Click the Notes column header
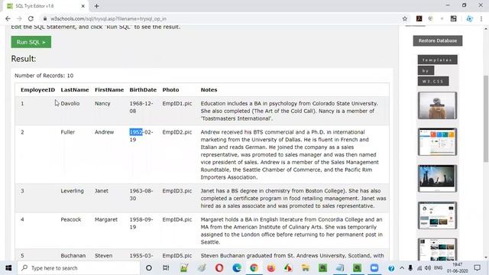Image resolution: width=489 pixels, height=275 pixels. pyautogui.click(x=209, y=90)
